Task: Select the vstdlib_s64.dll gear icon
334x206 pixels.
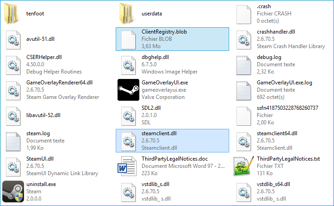Action: click(x=244, y=192)
